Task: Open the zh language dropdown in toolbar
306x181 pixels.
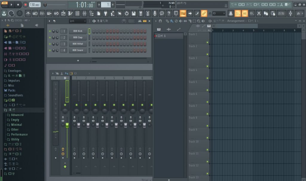Action: (299, 13)
